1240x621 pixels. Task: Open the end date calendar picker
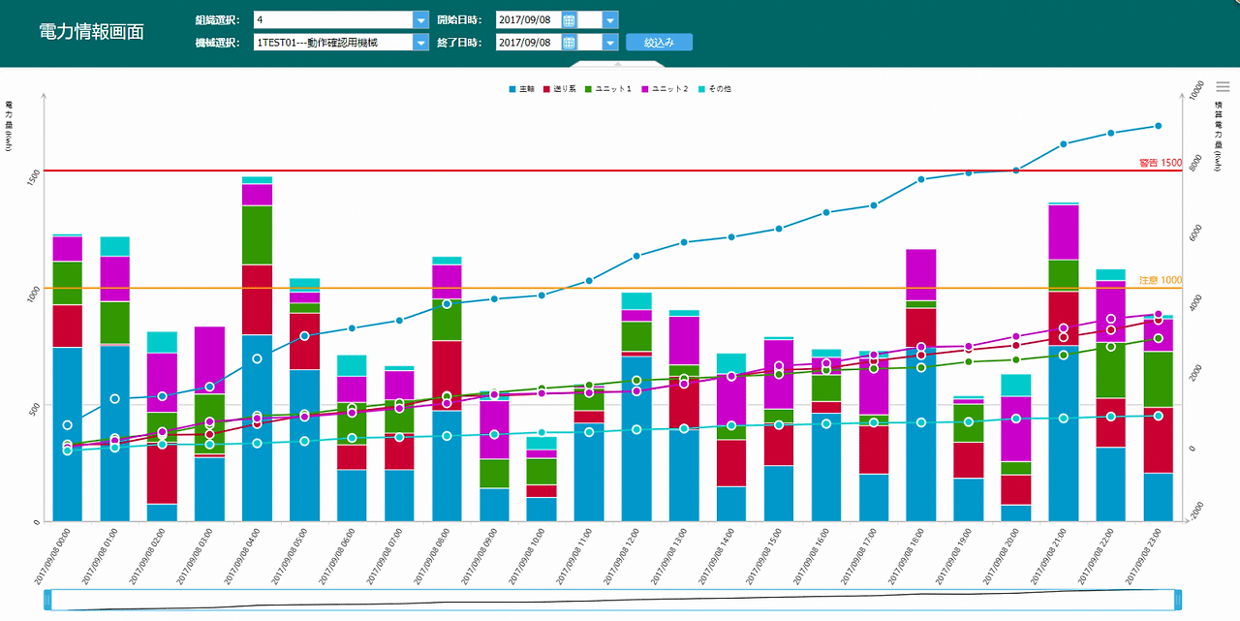tap(570, 42)
